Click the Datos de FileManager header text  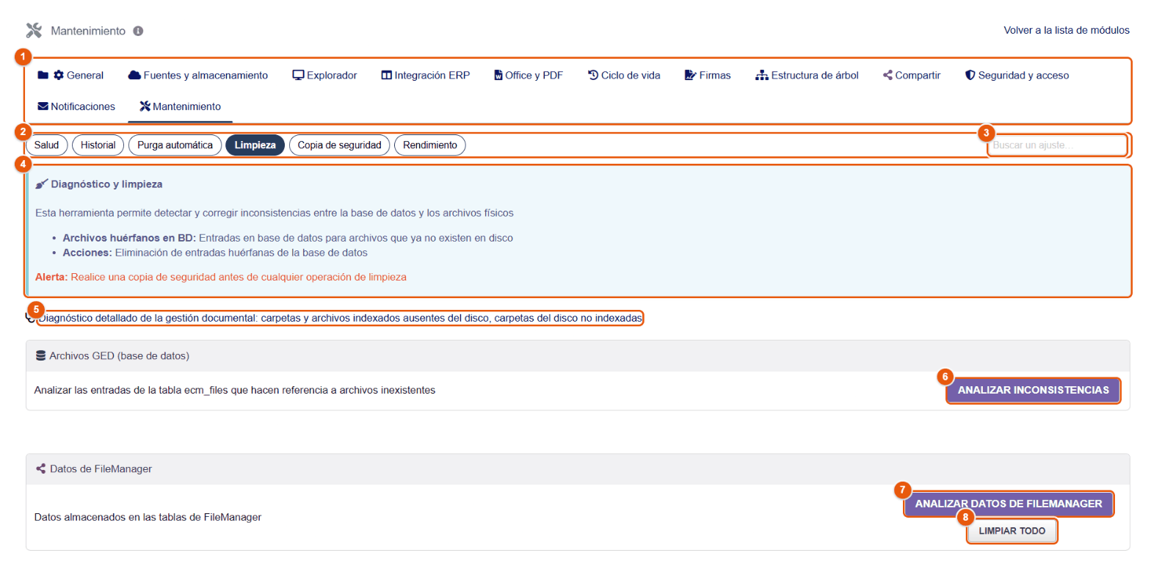pos(101,468)
